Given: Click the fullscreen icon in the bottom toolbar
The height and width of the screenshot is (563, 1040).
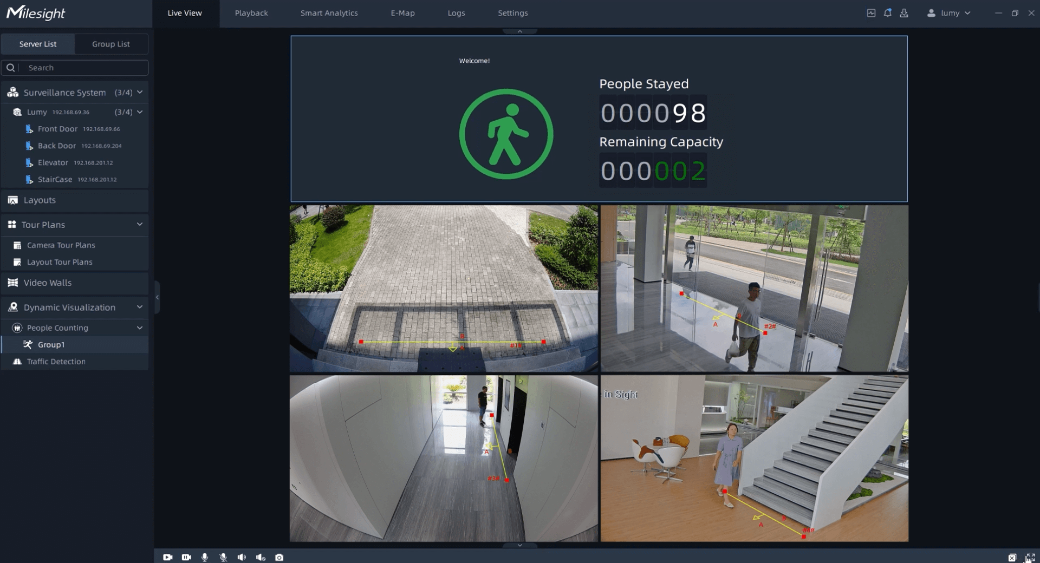Looking at the screenshot, I should click(1030, 557).
